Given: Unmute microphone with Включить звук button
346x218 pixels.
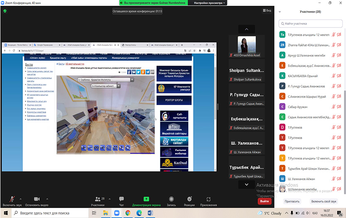Looking at the screenshot, I should [12, 200].
